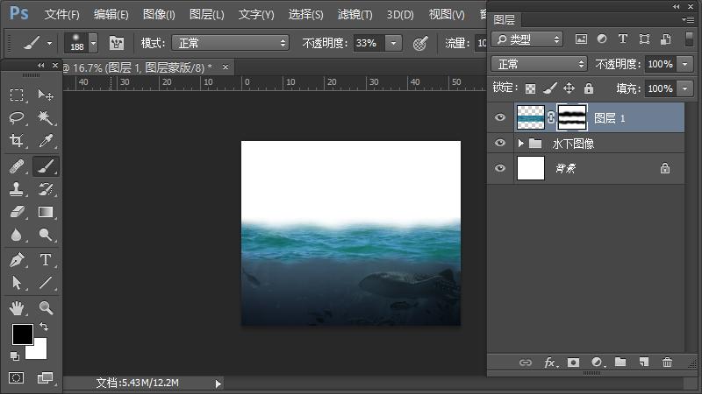
Task: Toggle pressure for opacity button
Action: click(420, 43)
